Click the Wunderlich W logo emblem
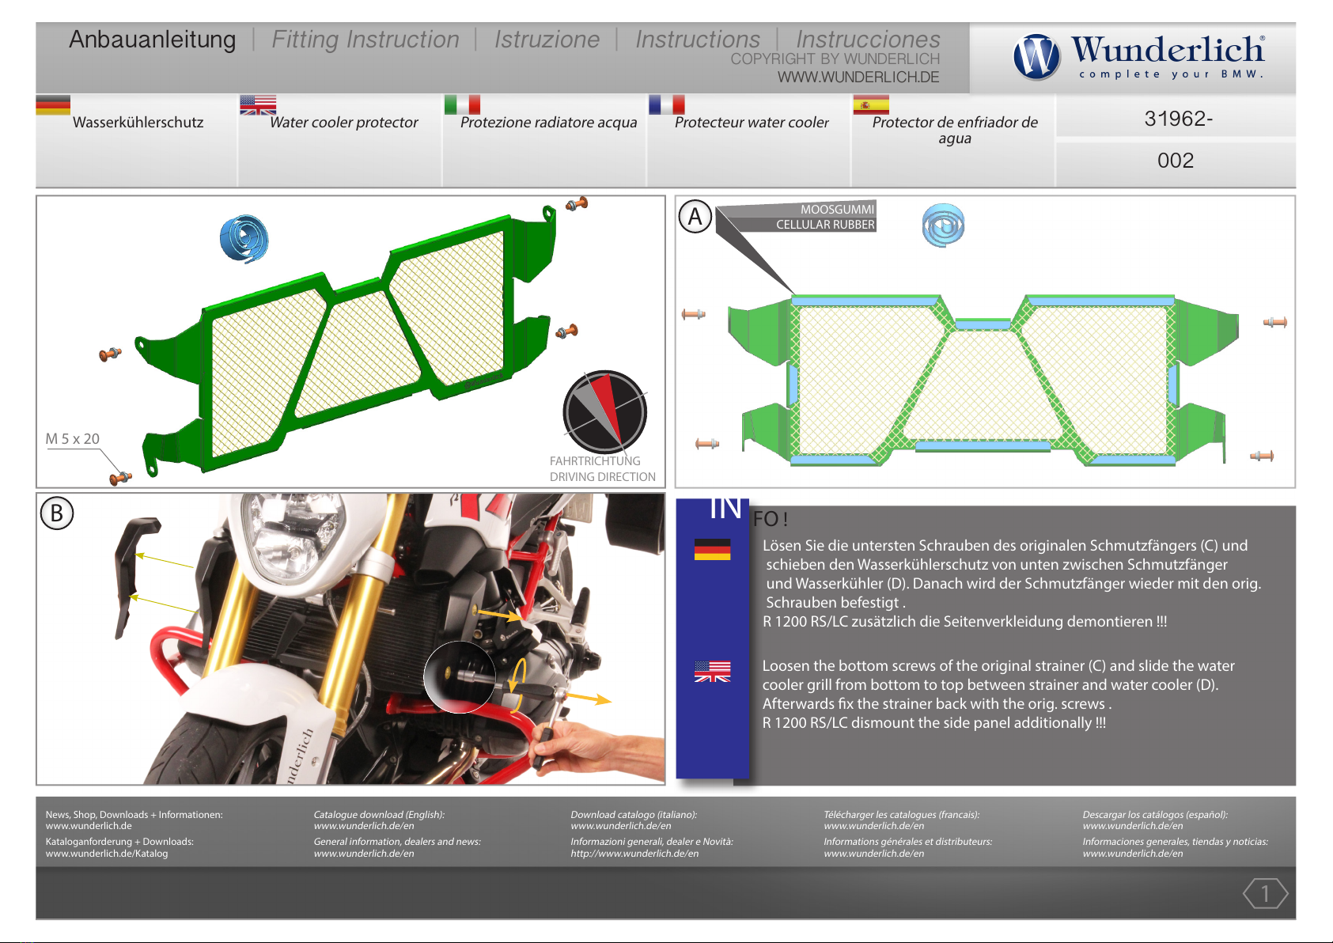 (1036, 56)
